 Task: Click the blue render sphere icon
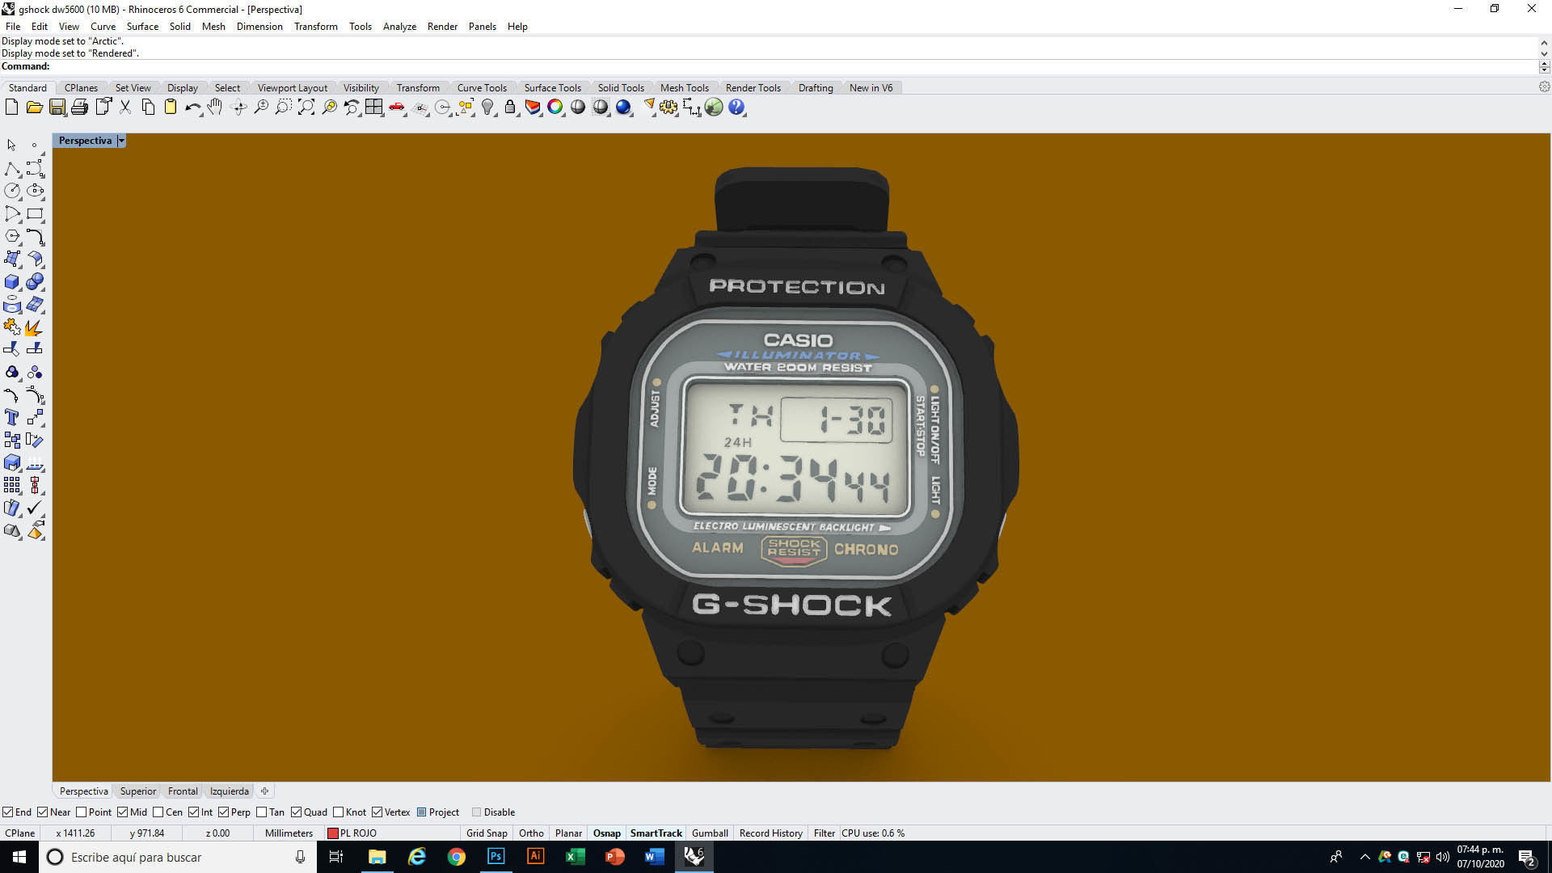pos(623,107)
